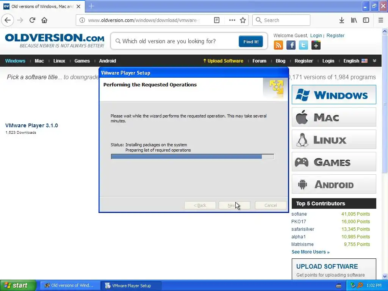Open the browser home page
The image size is (388, 291).
(44, 20)
